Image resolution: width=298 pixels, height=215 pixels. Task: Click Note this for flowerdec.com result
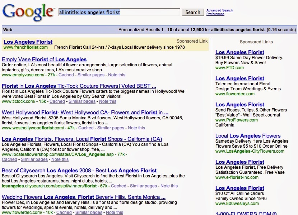[x=115, y=212]
